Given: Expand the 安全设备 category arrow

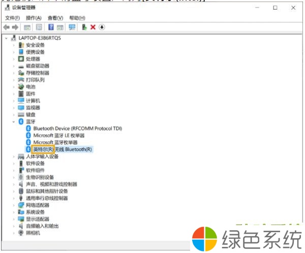Looking at the screenshot, I should pyautogui.click(x=14, y=45).
